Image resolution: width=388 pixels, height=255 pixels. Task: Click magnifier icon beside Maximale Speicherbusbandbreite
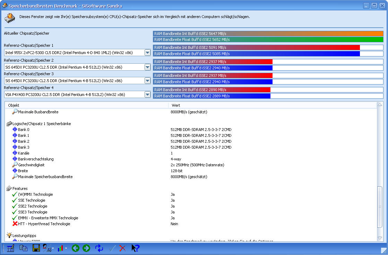15,176
